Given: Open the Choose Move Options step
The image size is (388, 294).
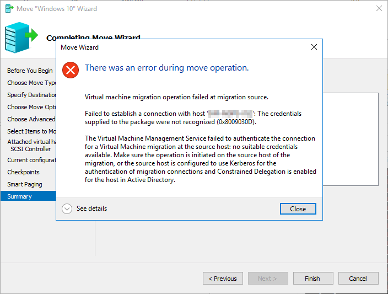Looking at the screenshot, I should (31, 107).
